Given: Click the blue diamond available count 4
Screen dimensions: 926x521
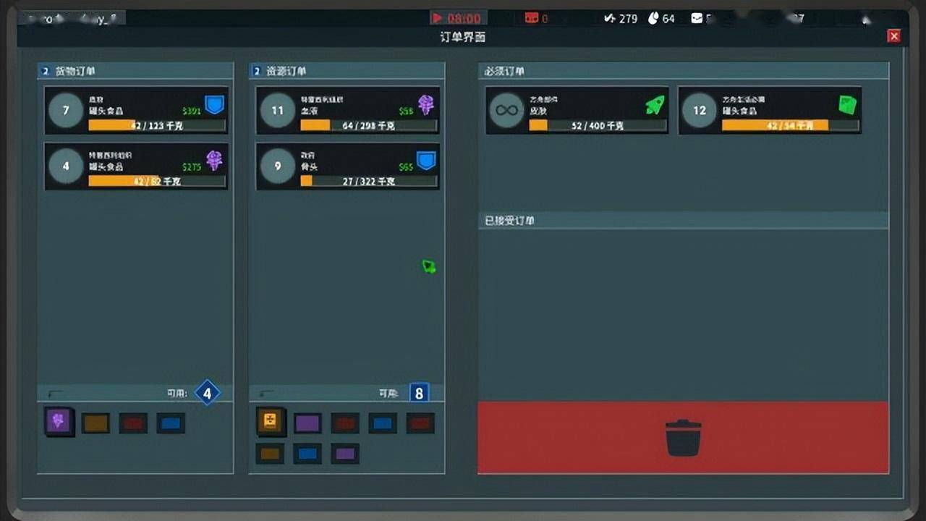Looking at the screenshot, I should [x=208, y=393].
